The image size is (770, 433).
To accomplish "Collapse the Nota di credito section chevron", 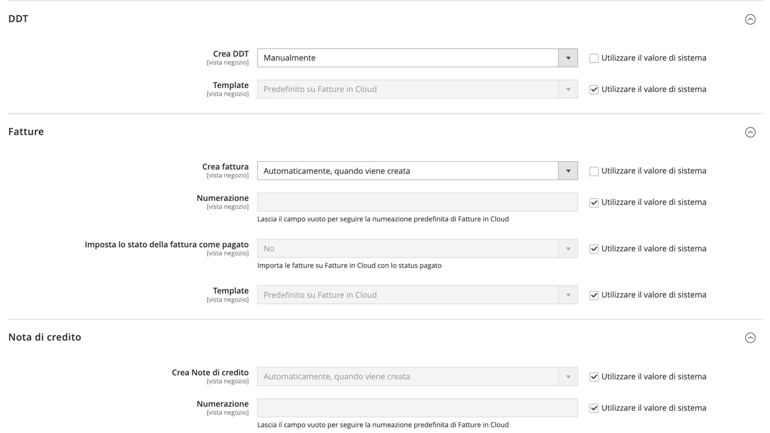I will tap(750, 338).
